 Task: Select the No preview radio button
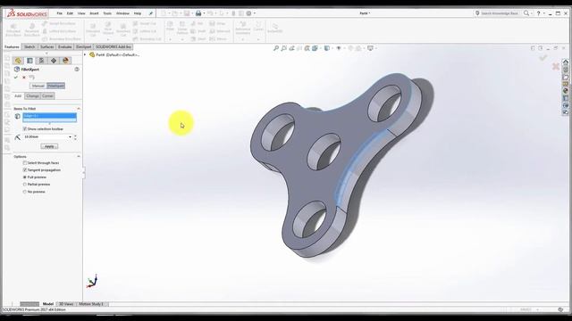25,192
